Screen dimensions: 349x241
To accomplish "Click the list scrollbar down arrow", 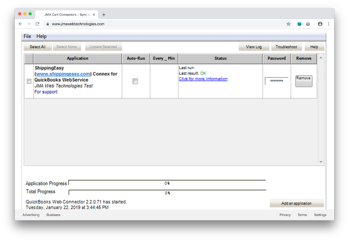I will (321, 162).
